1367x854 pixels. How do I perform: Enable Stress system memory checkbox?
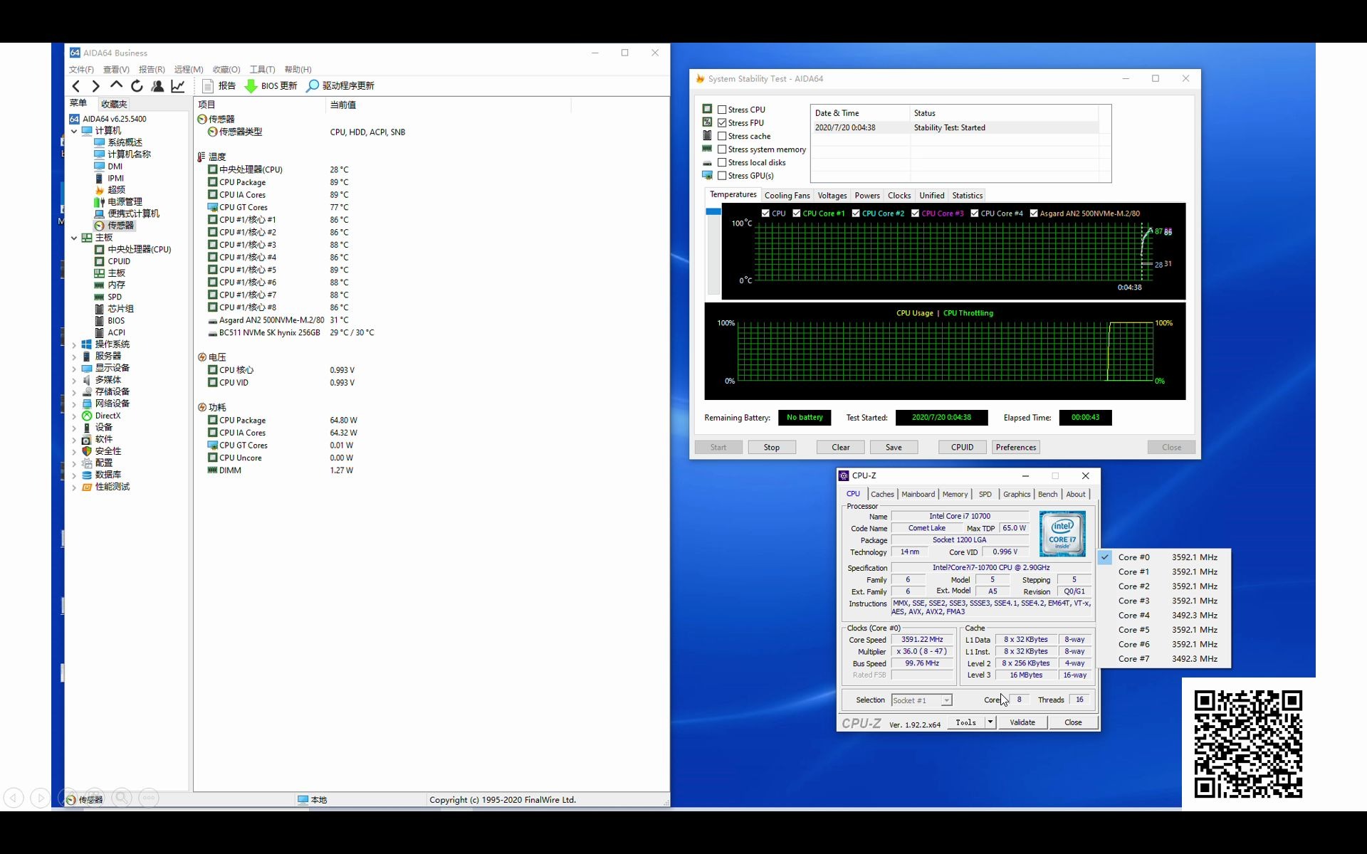722,149
